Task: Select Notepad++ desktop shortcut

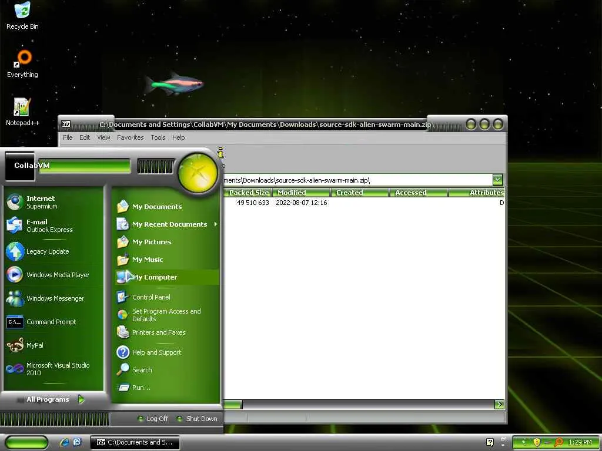Action: point(22,112)
